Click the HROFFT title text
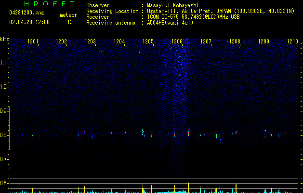The image size is (303, 193). [50, 4]
